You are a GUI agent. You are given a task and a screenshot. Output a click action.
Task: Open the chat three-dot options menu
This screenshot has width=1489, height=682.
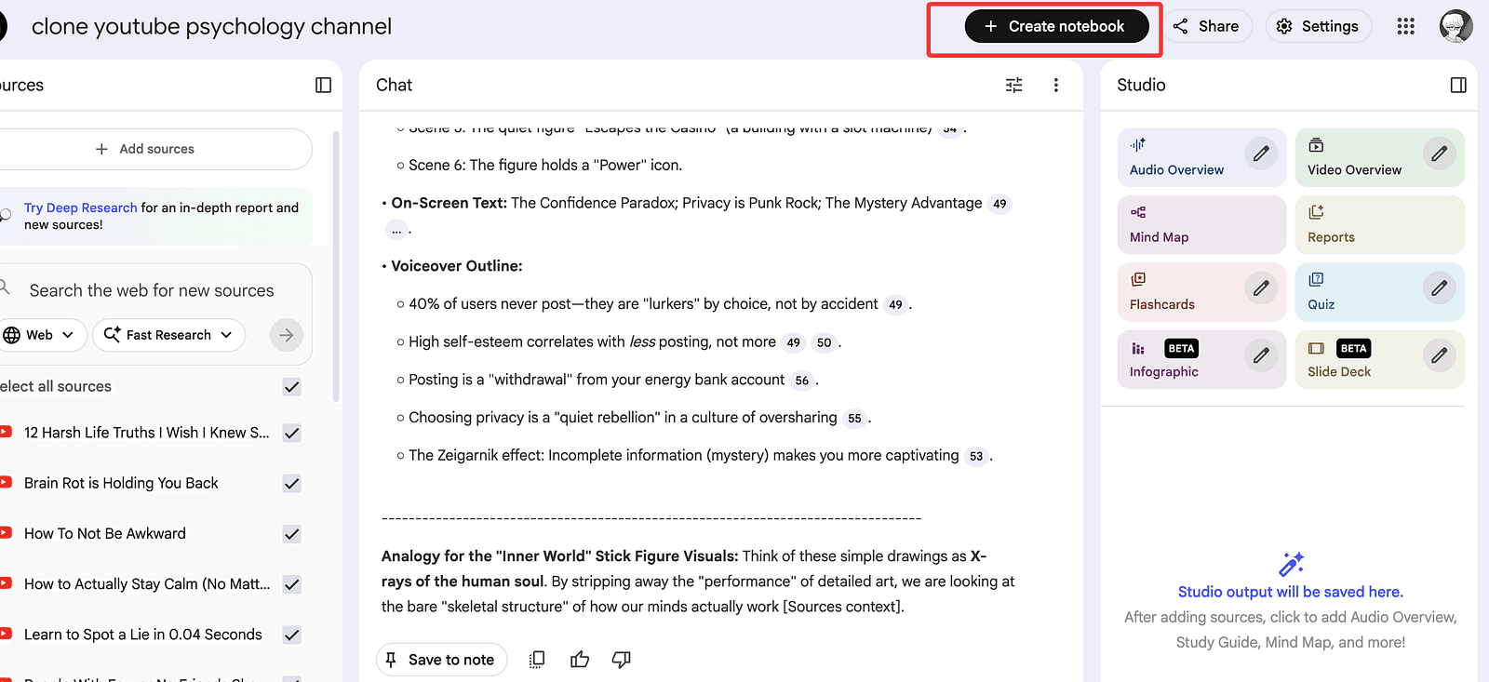[1055, 85]
